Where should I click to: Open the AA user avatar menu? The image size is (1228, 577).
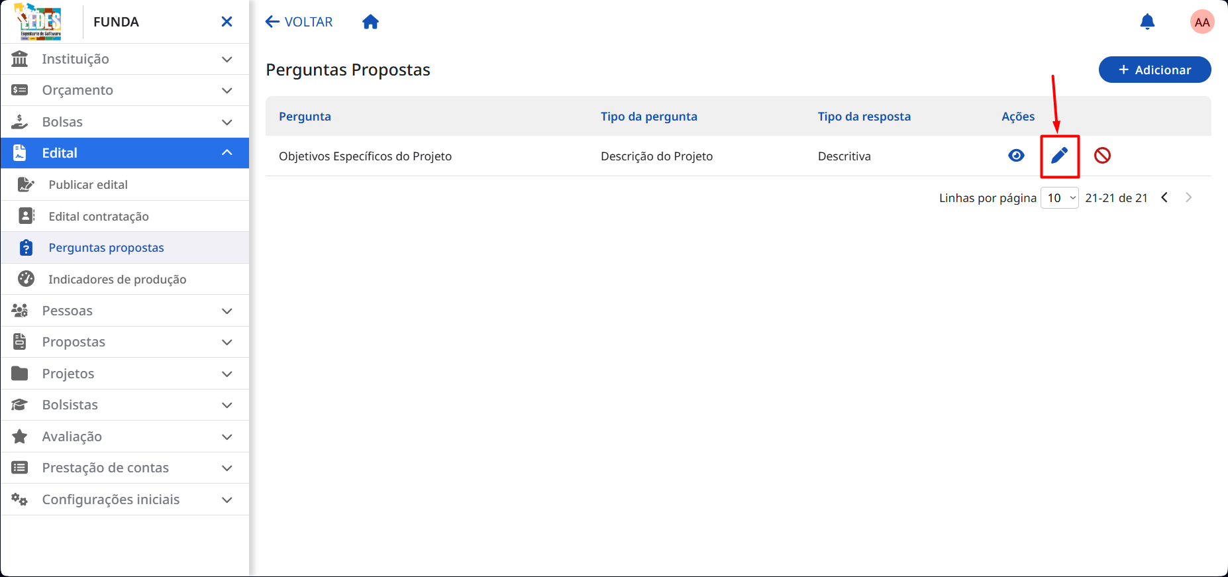[1202, 22]
